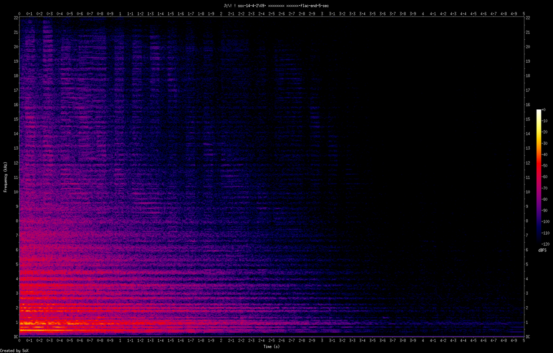This screenshot has height=353, width=553.
Task: Click "22" on the left frequency axis
Action: tap(15, 18)
